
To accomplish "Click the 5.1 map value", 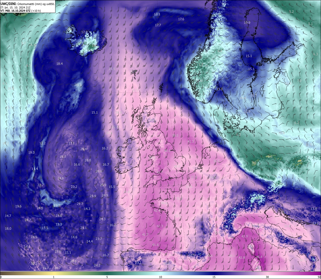I will click(x=310, y=24).
